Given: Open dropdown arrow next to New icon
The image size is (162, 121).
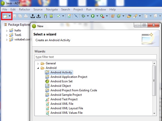Looking at the screenshot, I should (x=9, y=16).
